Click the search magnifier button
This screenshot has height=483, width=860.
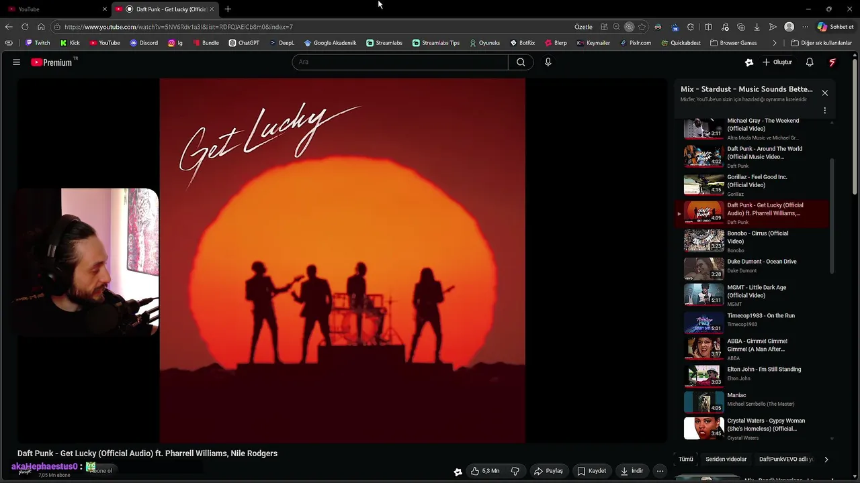point(521,62)
